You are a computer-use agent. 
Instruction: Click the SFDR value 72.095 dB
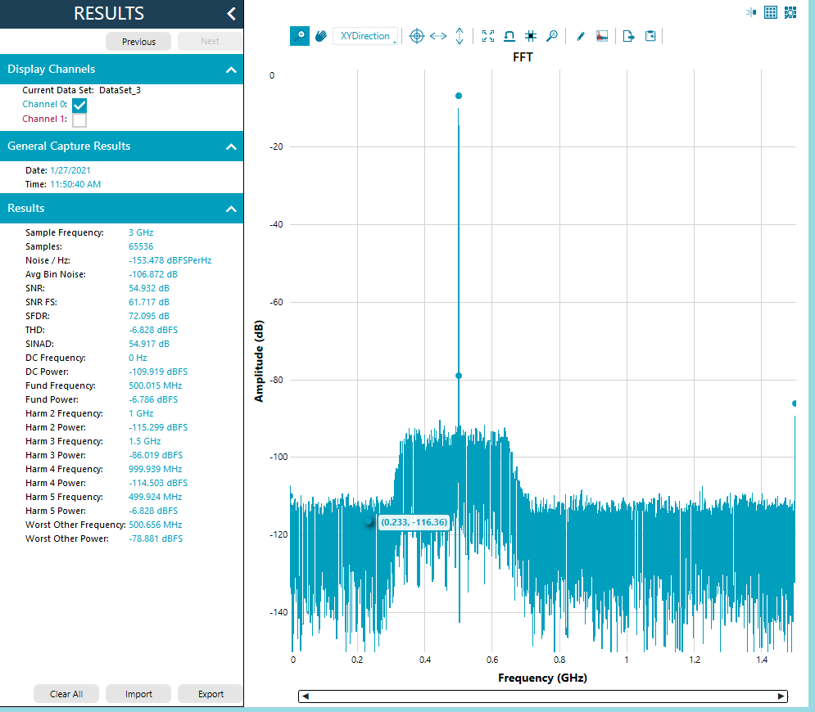(148, 316)
